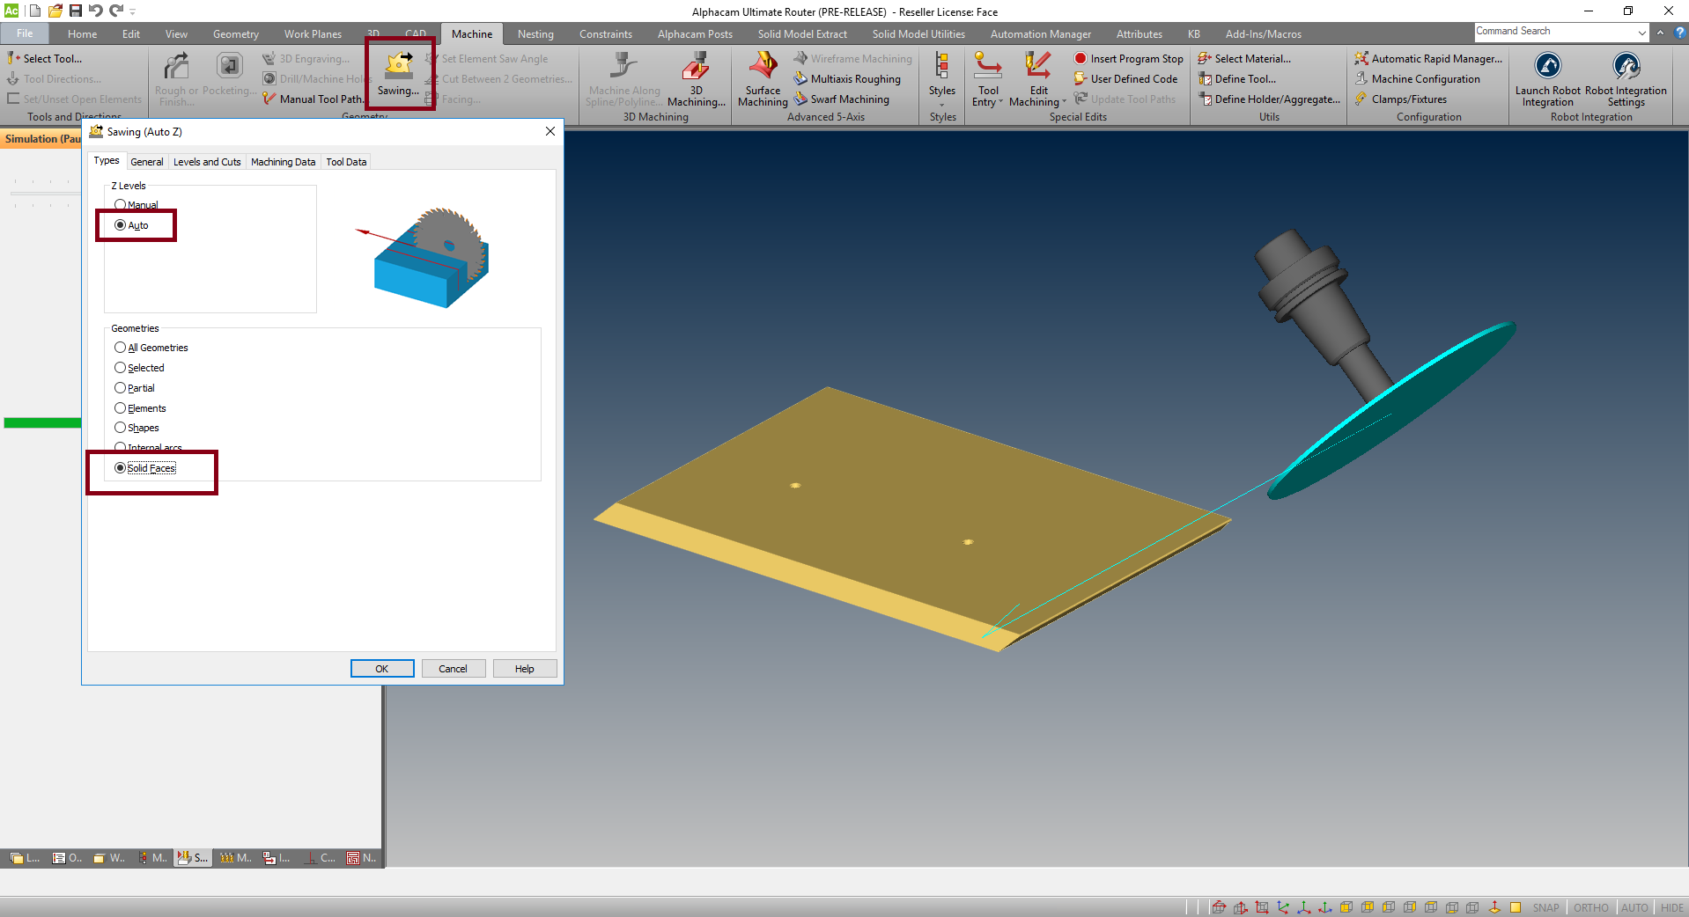Collapse the ribbon with the chevron

(1660, 33)
